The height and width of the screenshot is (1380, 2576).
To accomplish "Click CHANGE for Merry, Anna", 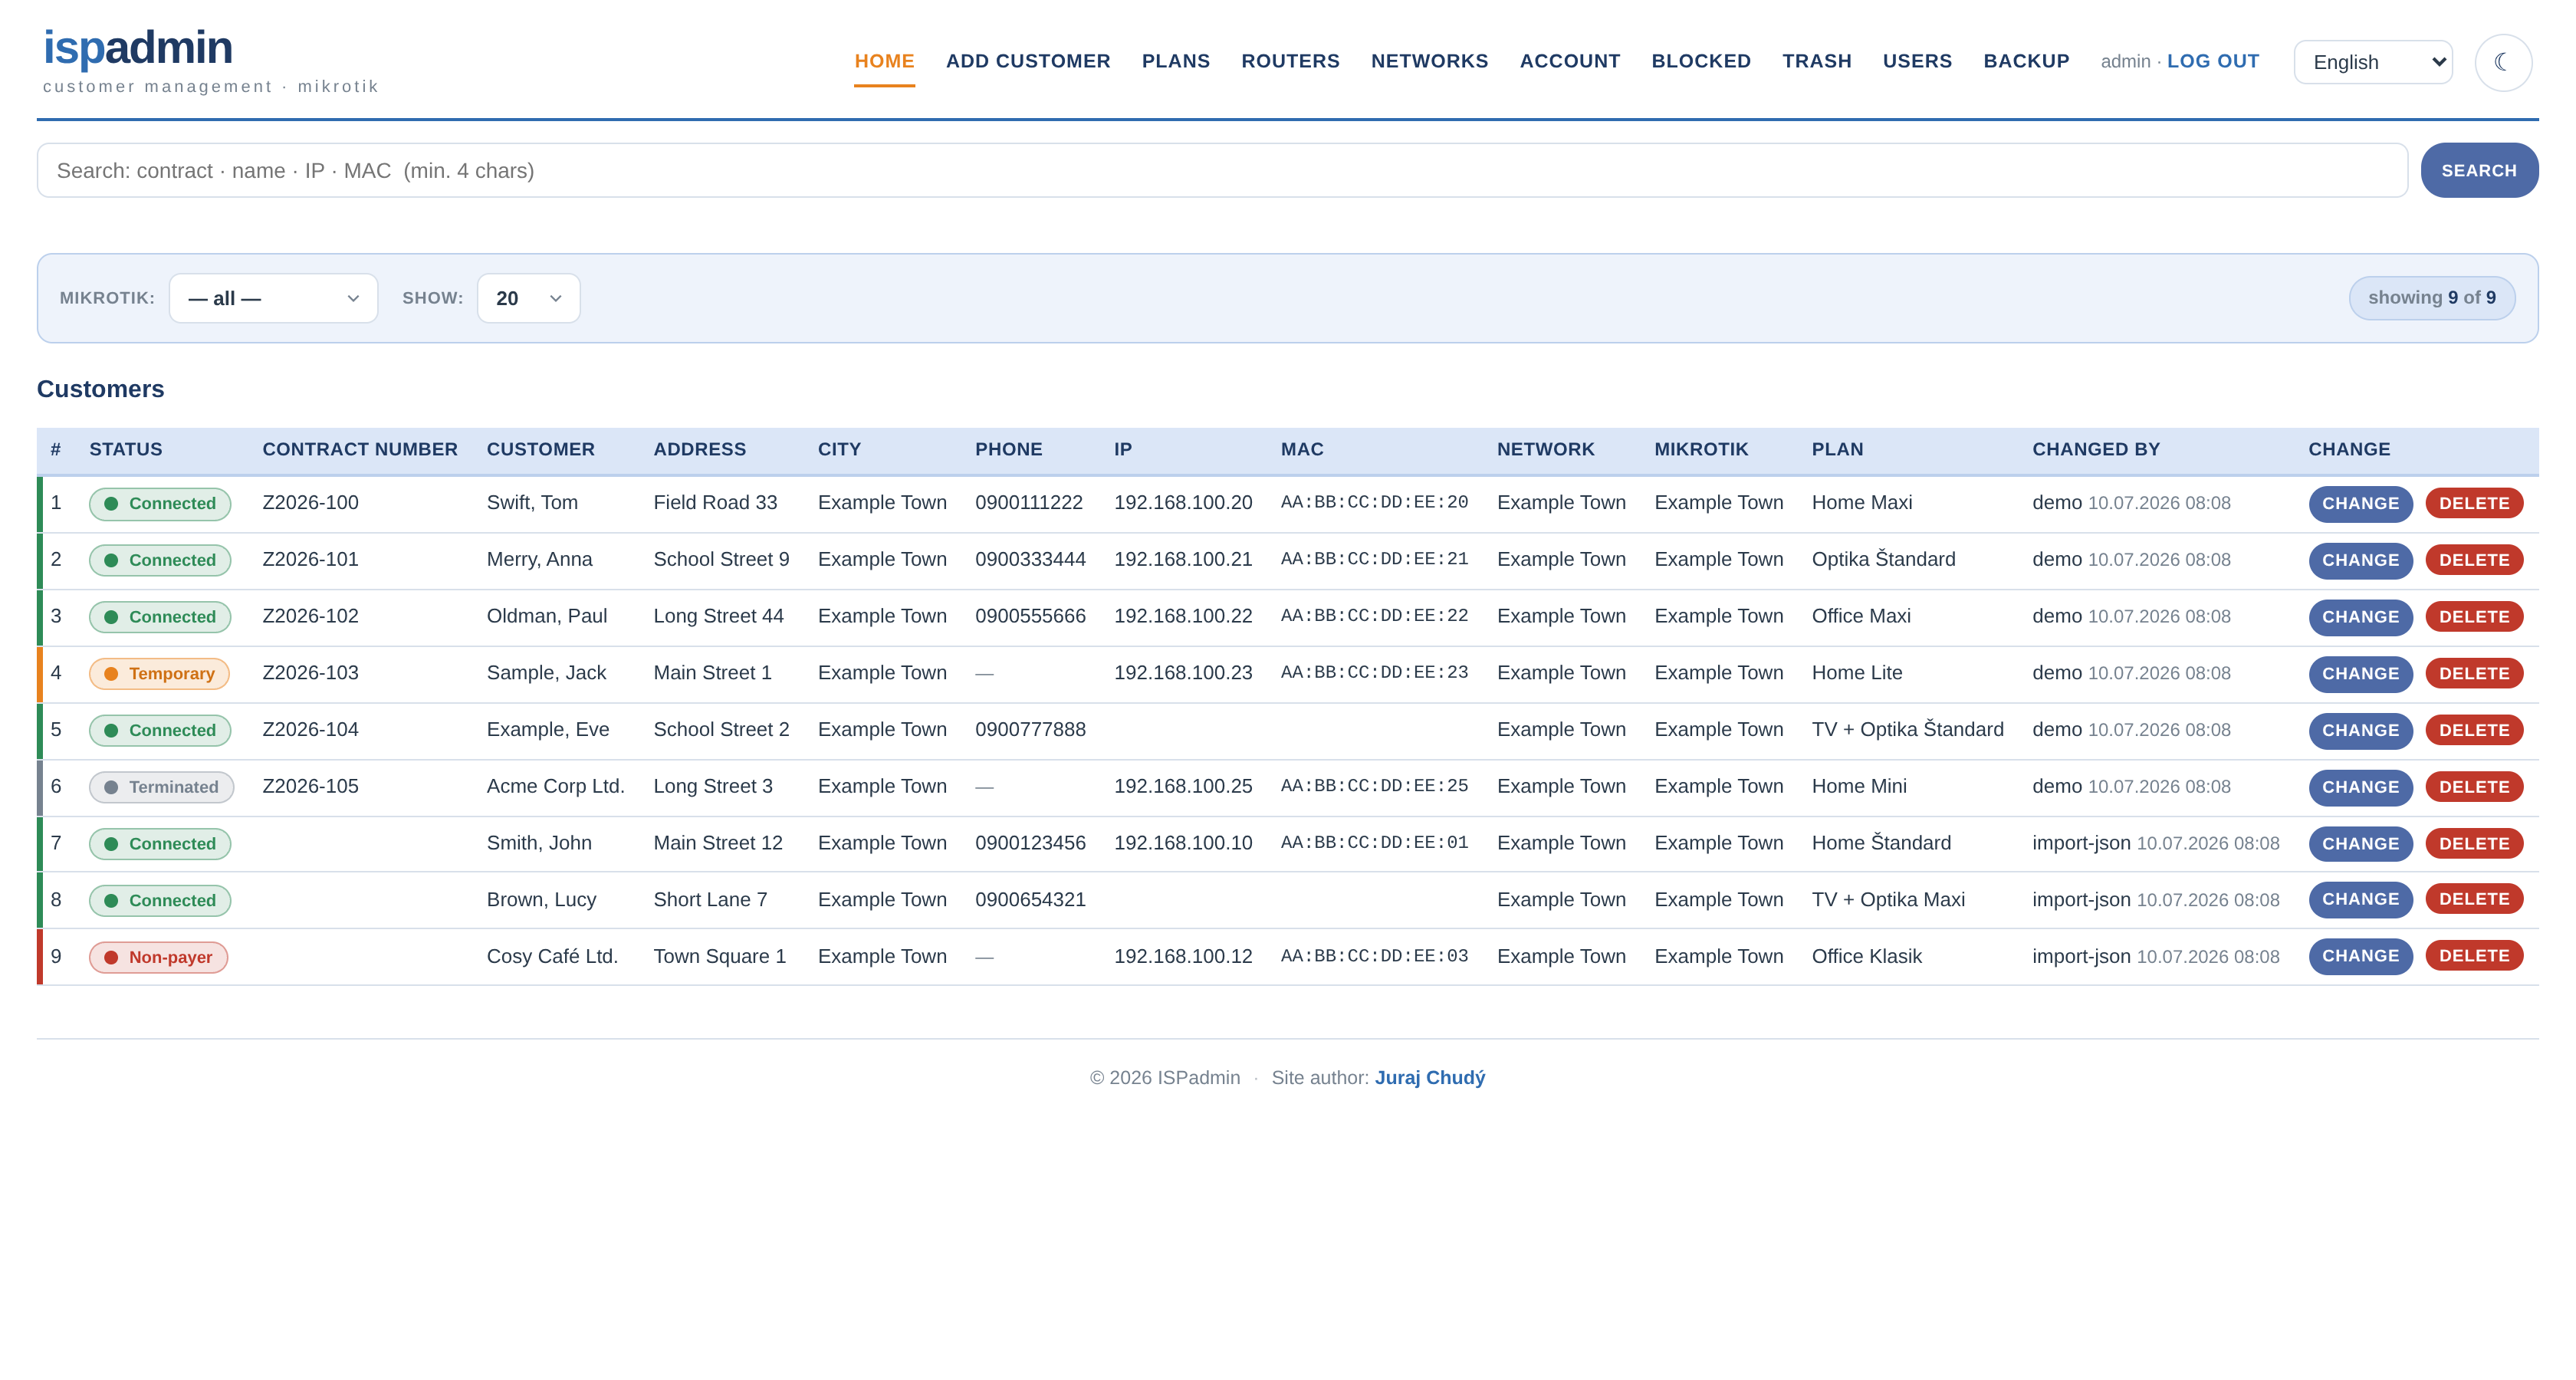I will [2360, 560].
